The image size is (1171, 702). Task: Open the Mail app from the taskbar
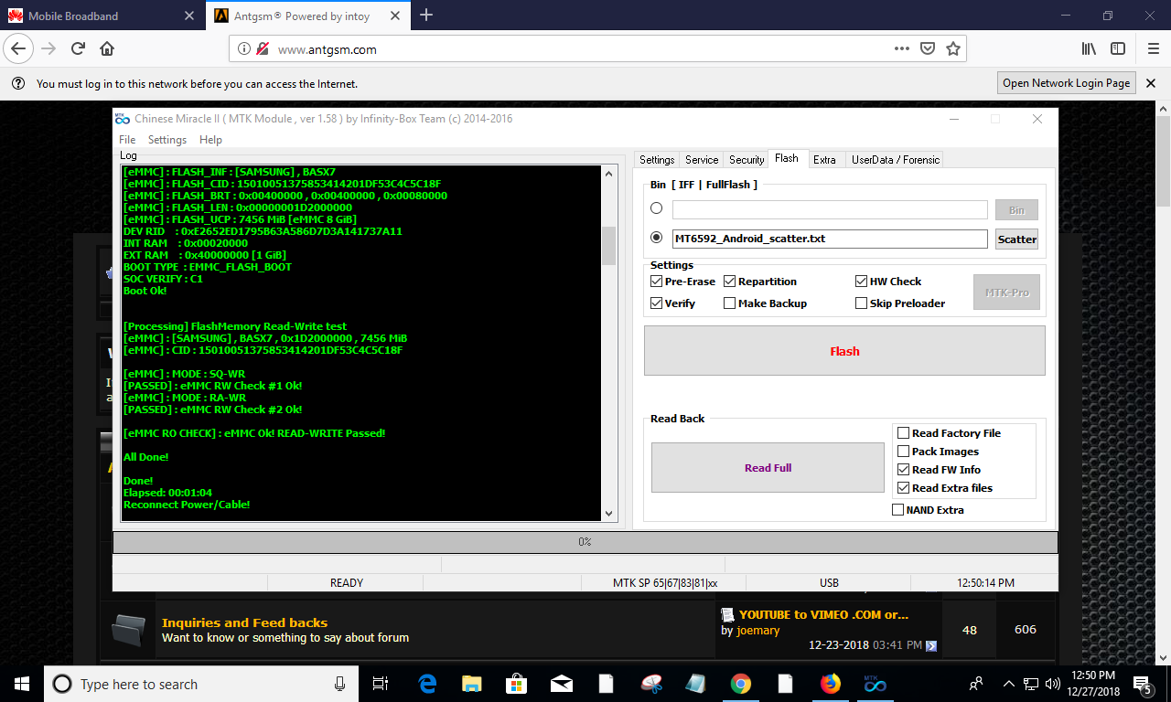pos(562,684)
